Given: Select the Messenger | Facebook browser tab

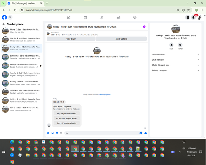Looking at the screenshot, I should point(25,3).
